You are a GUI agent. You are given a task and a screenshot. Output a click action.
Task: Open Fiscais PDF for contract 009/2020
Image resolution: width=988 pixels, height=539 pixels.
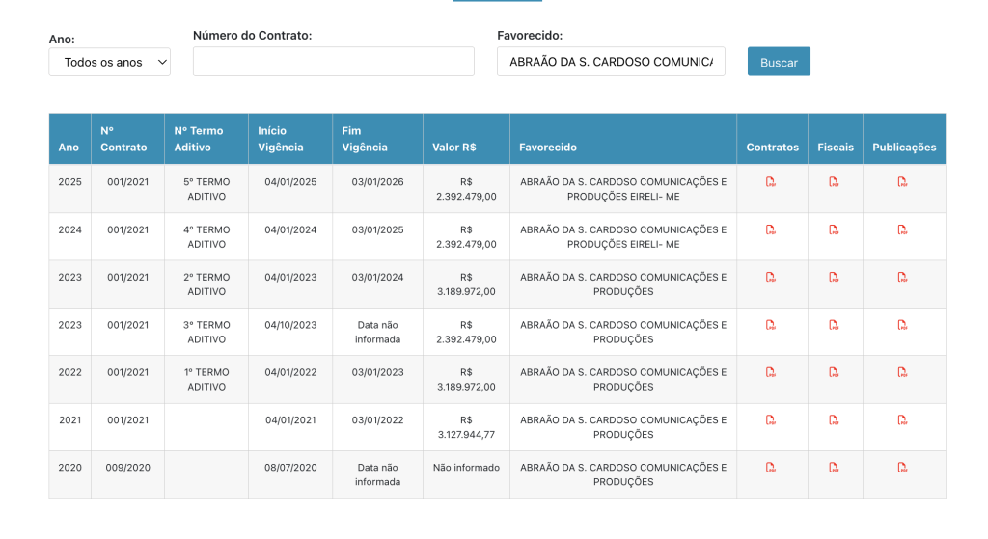pos(834,468)
